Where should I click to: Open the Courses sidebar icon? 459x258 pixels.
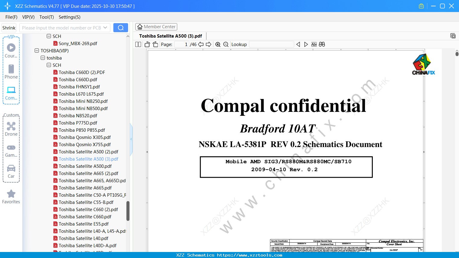pyautogui.click(x=11, y=51)
